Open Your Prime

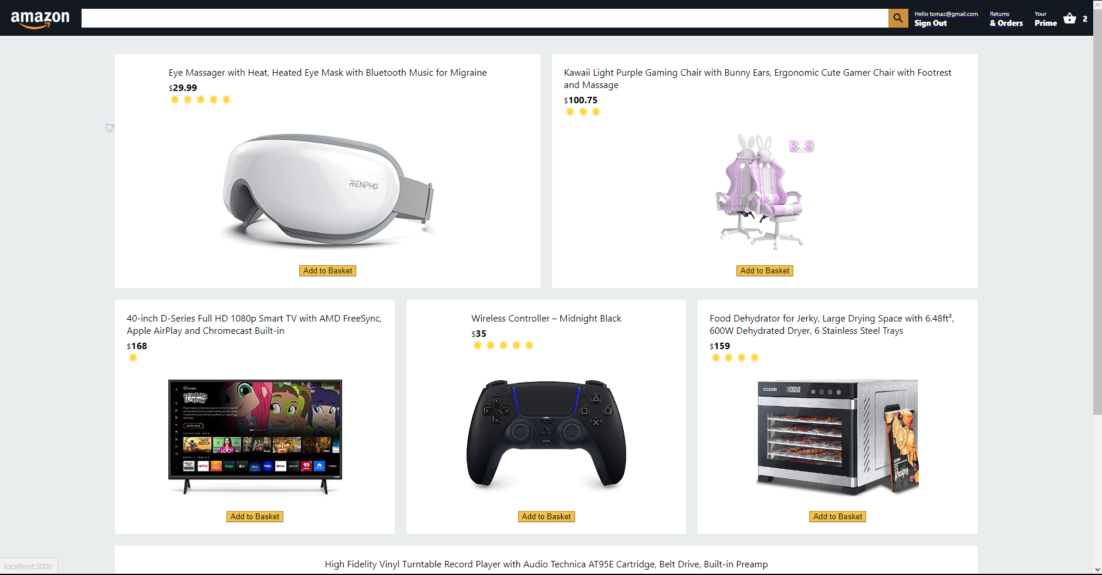click(1045, 19)
